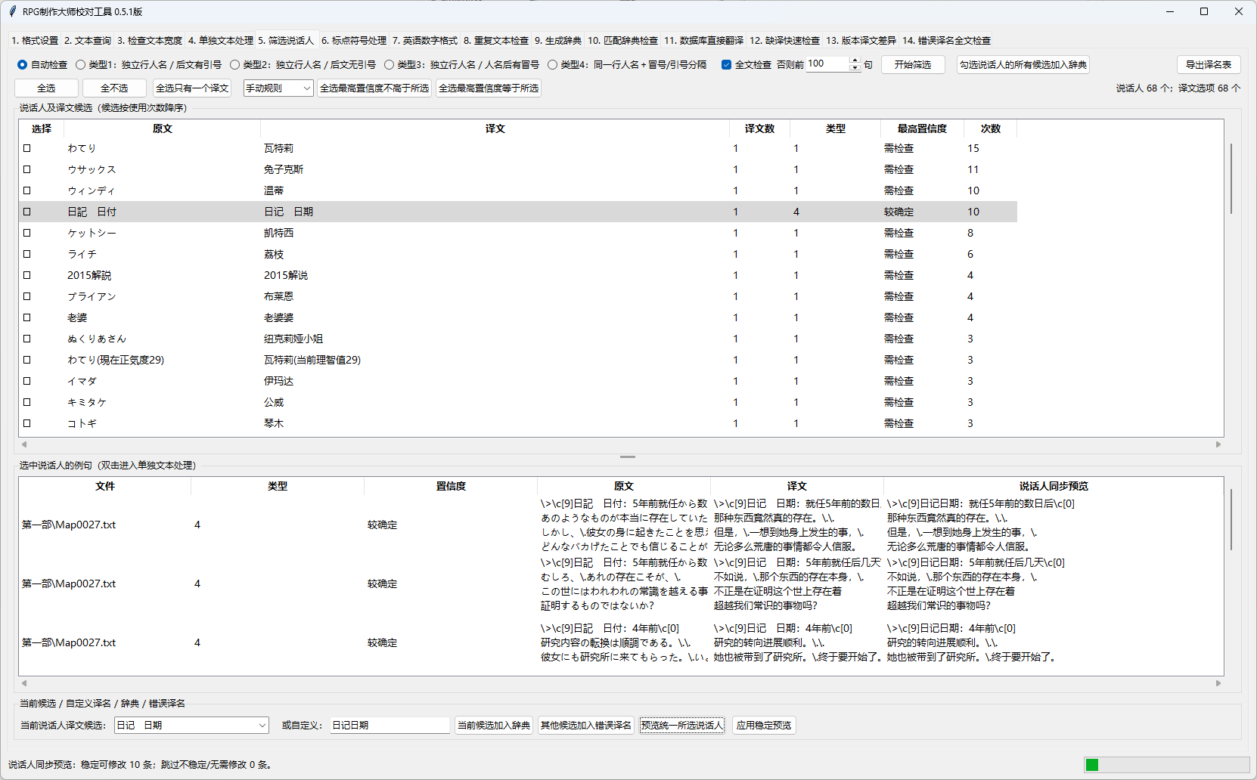This screenshot has width=1257, height=780.
Task: Click the 全不选 button
Action: click(114, 88)
